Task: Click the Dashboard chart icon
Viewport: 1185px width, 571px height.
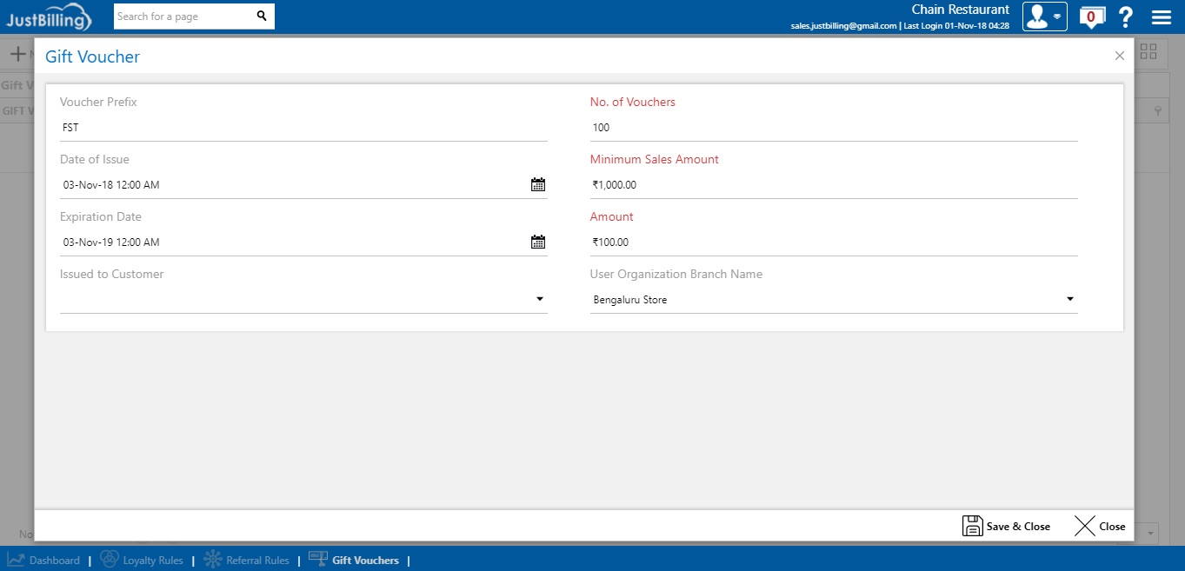Action: coord(16,560)
